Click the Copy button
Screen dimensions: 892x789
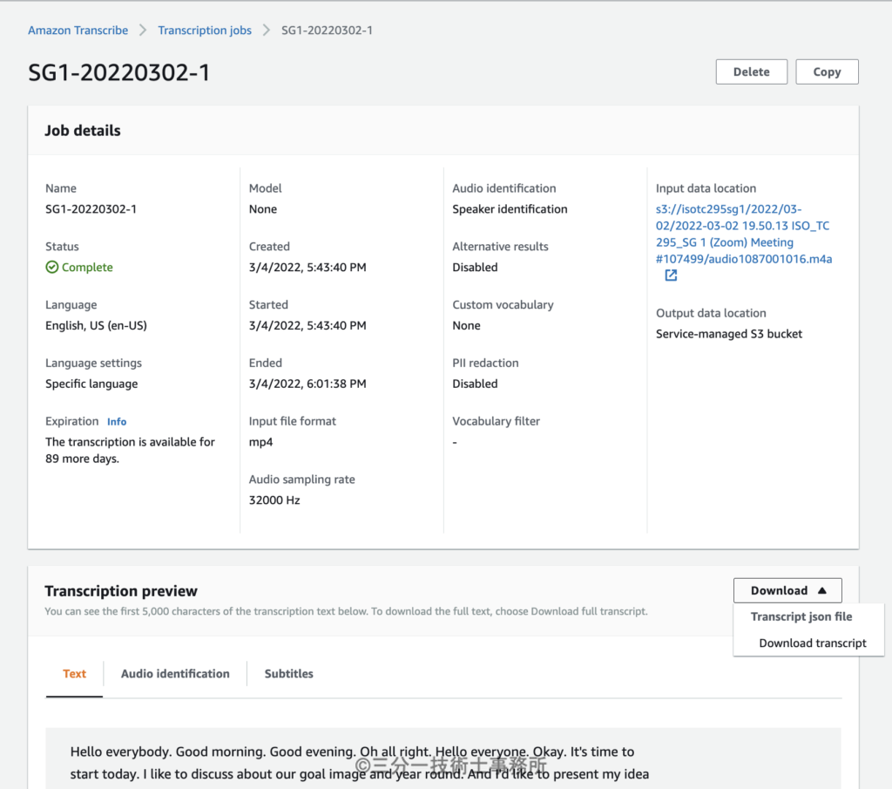(827, 71)
